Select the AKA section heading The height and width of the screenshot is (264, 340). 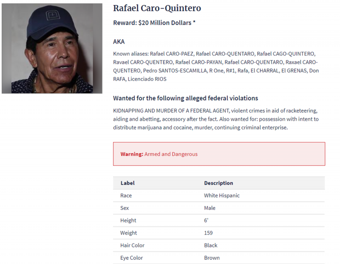(119, 42)
